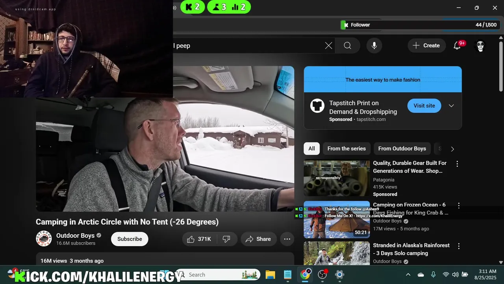This screenshot has width=504, height=284.
Task: Open Notepad from the taskbar
Action: (287, 275)
